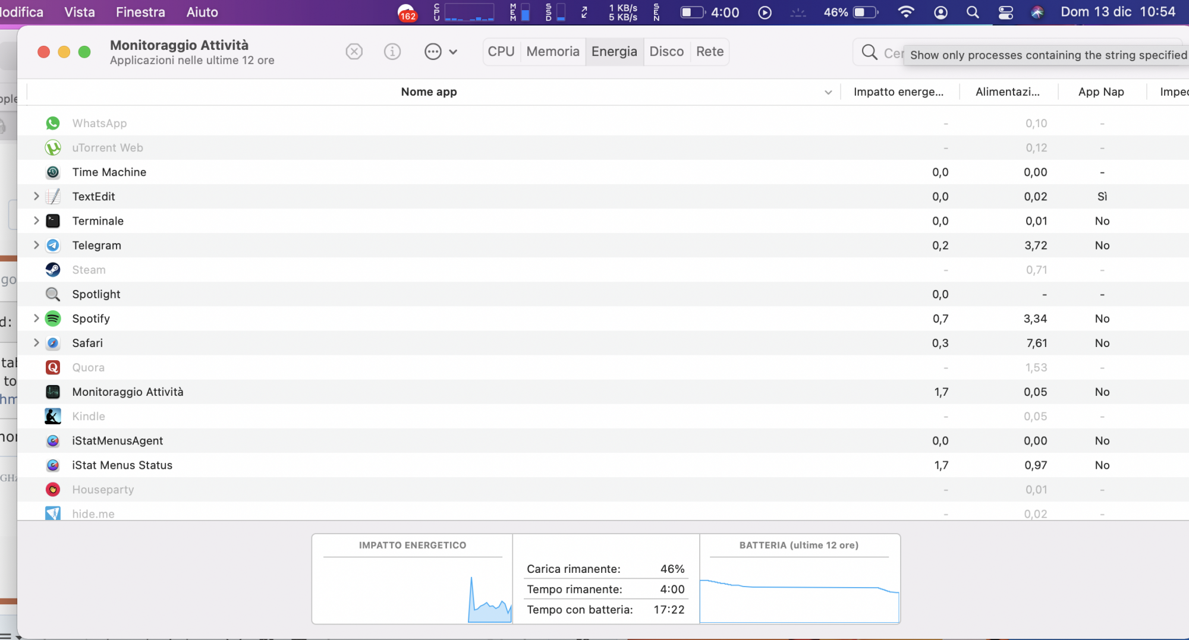Screen dimensions: 1189x640
Task: Click the hide.me app icon
Action: click(53, 513)
